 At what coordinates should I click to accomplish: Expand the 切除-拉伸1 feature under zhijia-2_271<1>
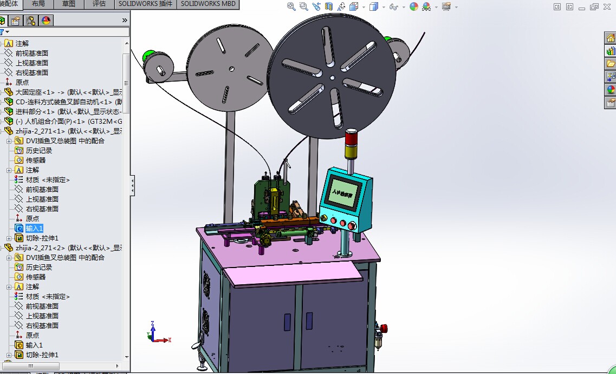pyautogui.click(x=9, y=238)
